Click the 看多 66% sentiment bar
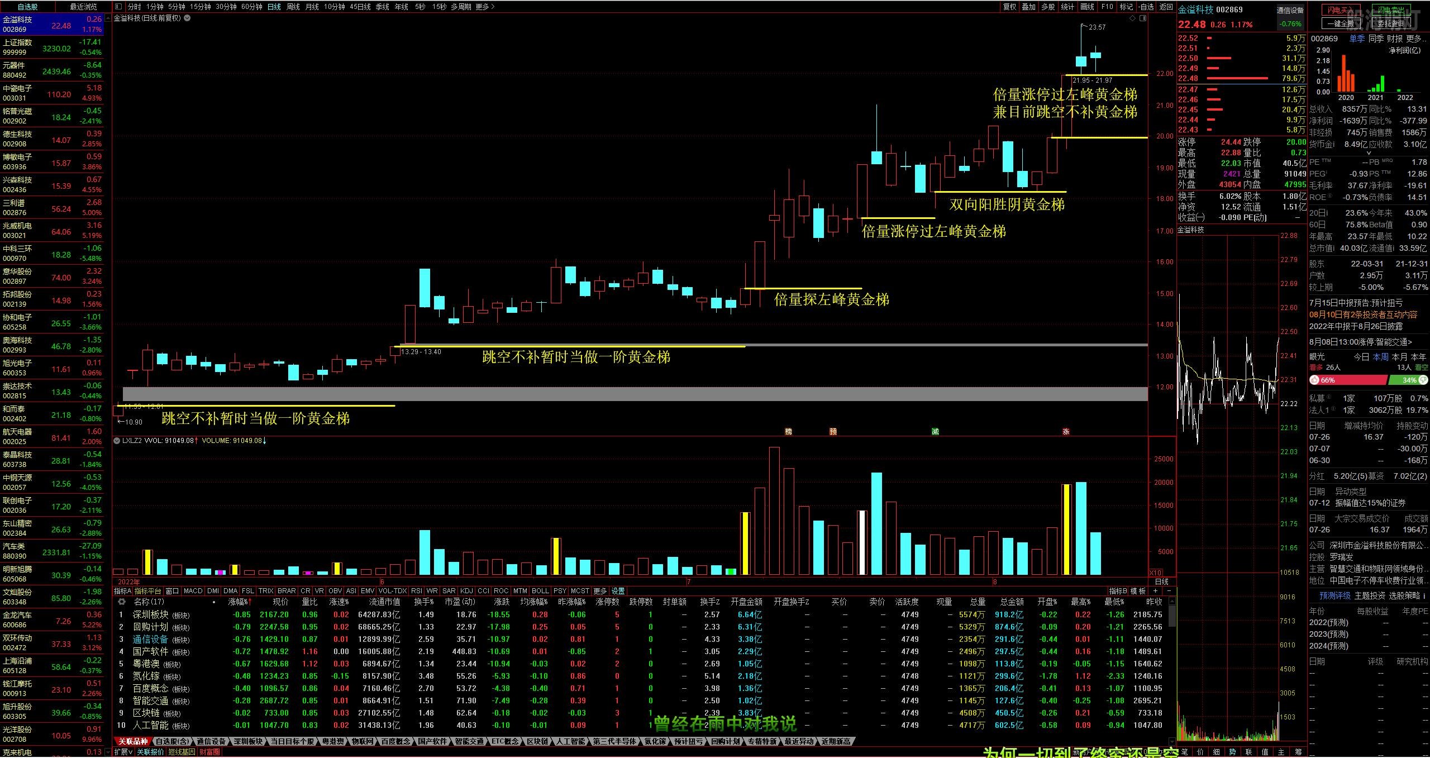The height and width of the screenshot is (758, 1430). click(1348, 380)
